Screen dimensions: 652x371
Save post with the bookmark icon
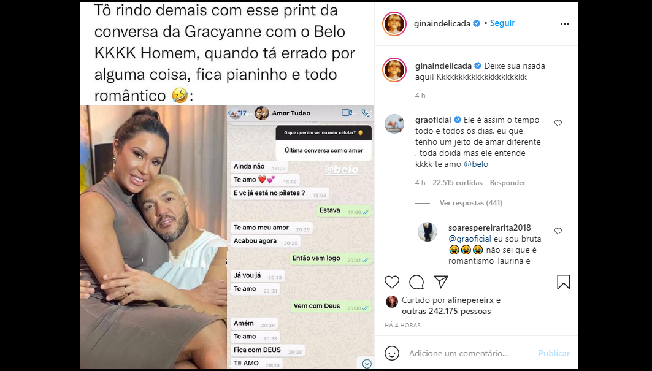click(x=564, y=282)
